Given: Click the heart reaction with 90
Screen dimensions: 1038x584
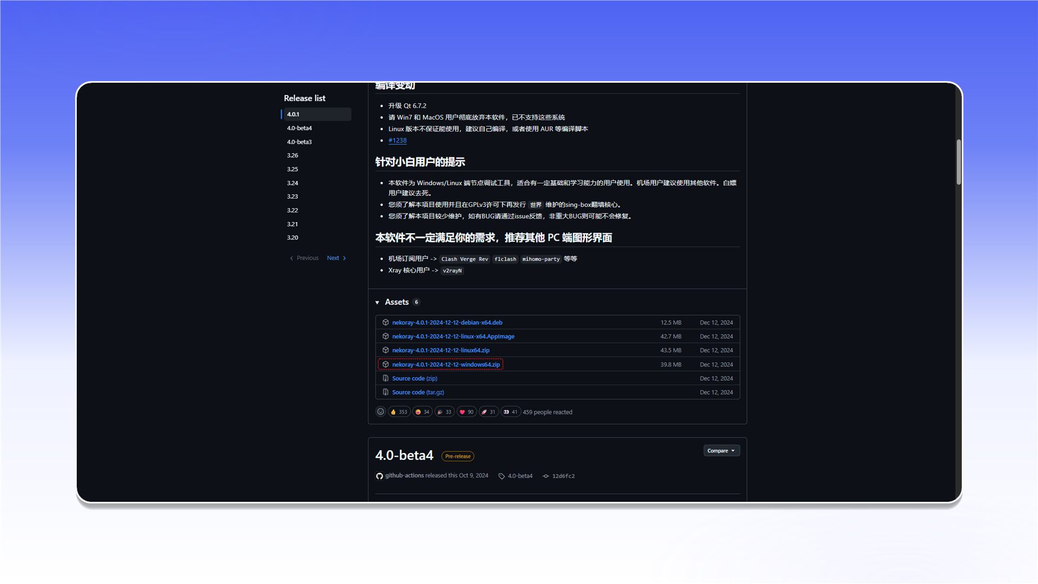Looking at the screenshot, I should (x=467, y=412).
